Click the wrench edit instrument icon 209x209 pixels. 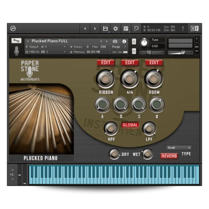16,41
